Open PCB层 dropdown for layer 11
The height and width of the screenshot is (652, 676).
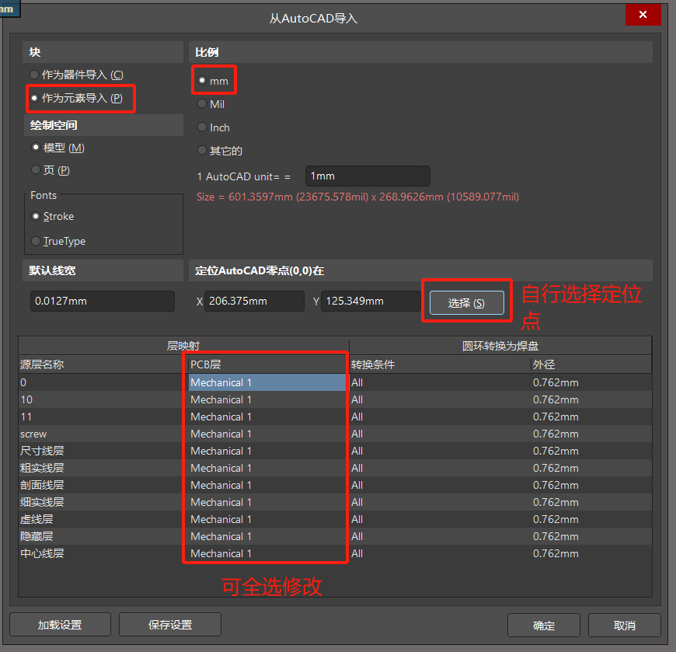click(267, 417)
